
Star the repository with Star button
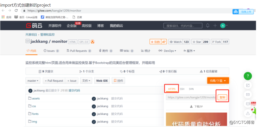tap(197, 42)
